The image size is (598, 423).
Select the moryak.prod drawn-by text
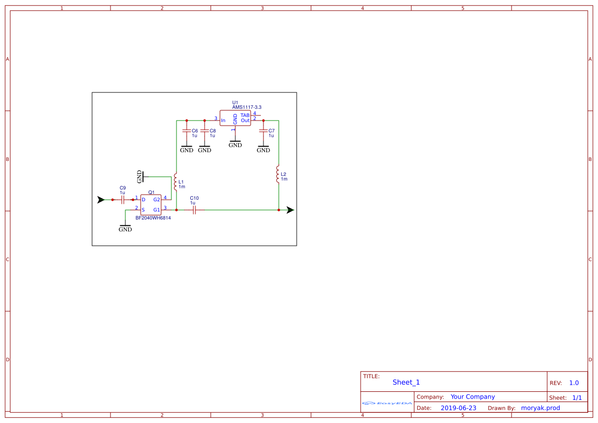(x=540, y=408)
